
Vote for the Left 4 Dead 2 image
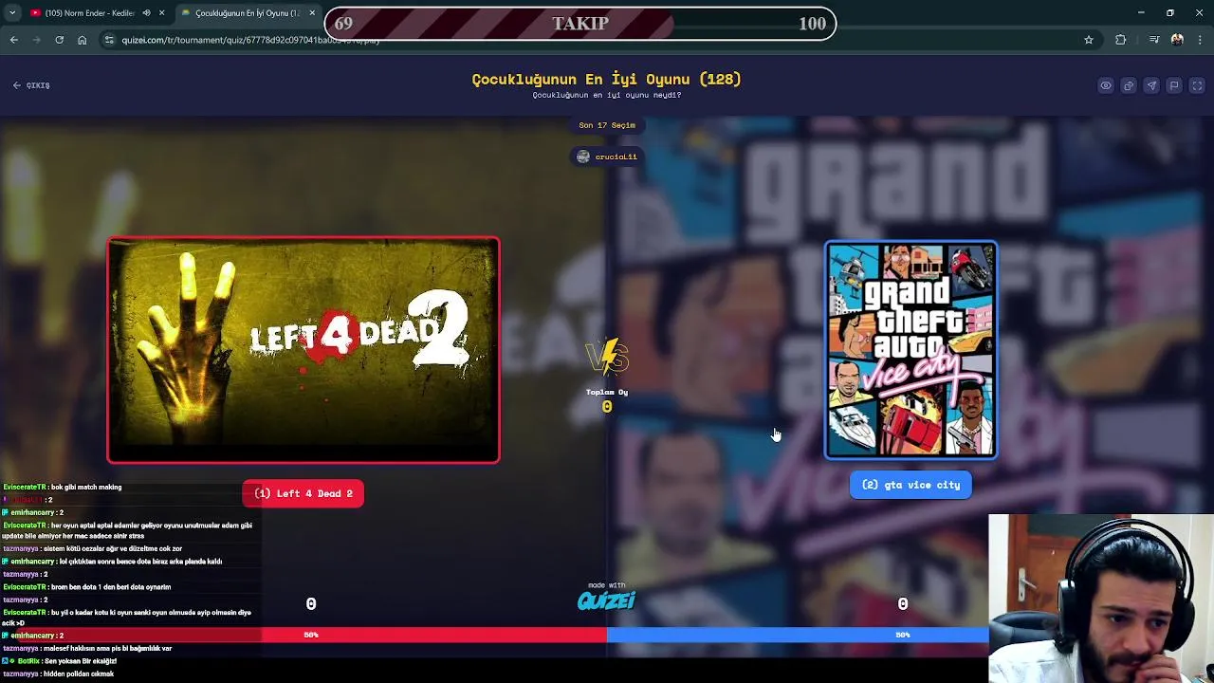click(303, 350)
